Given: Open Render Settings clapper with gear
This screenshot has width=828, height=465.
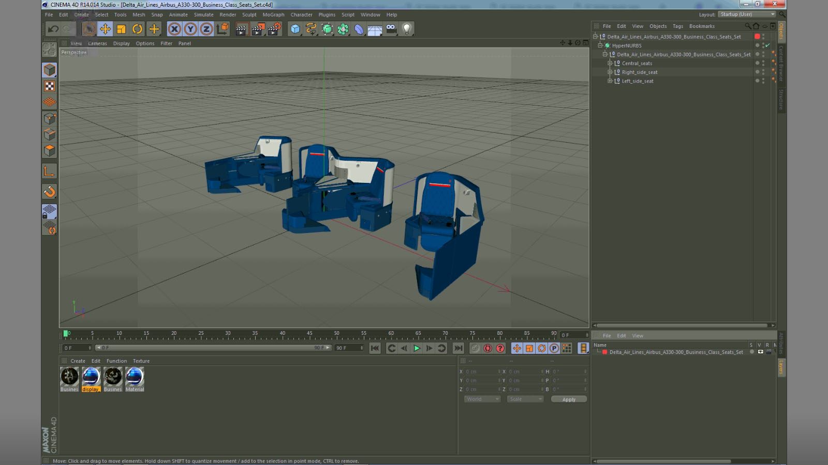Looking at the screenshot, I should click(274, 29).
